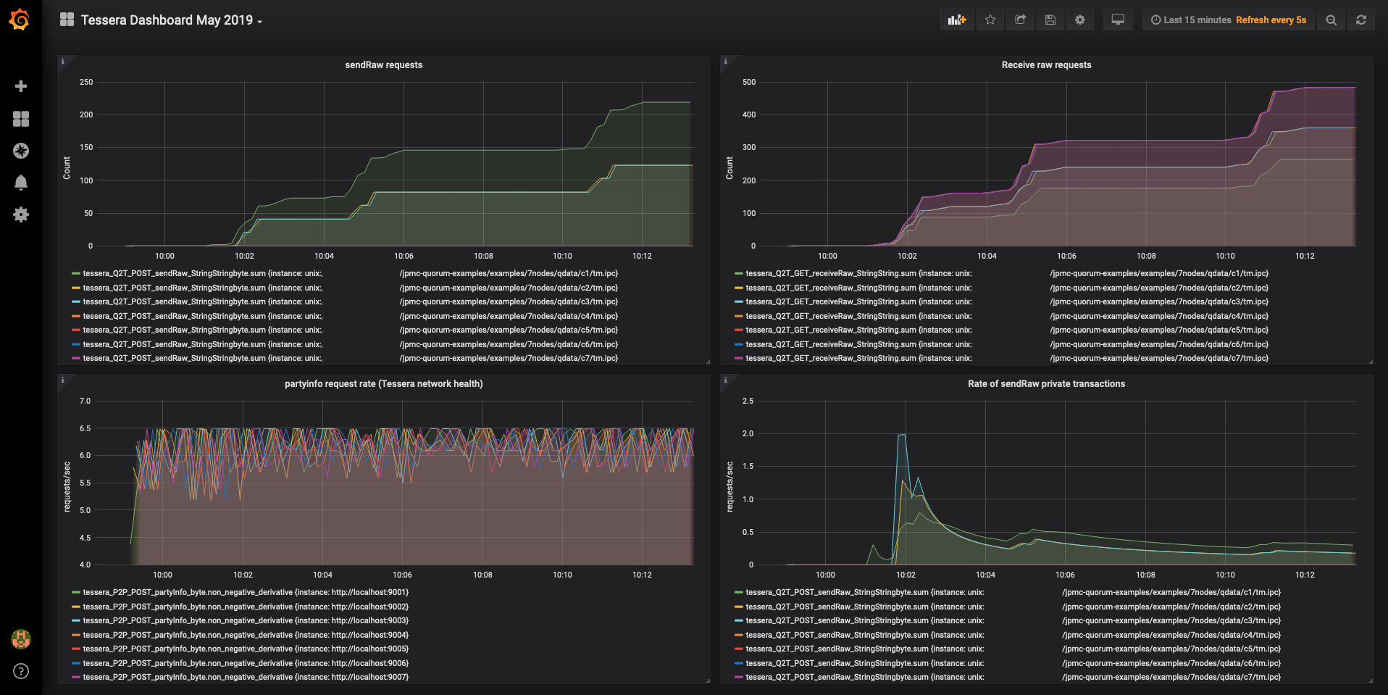This screenshot has width=1388, height=695.
Task: Show info for sendRaw requests panel
Action: point(62,61)
